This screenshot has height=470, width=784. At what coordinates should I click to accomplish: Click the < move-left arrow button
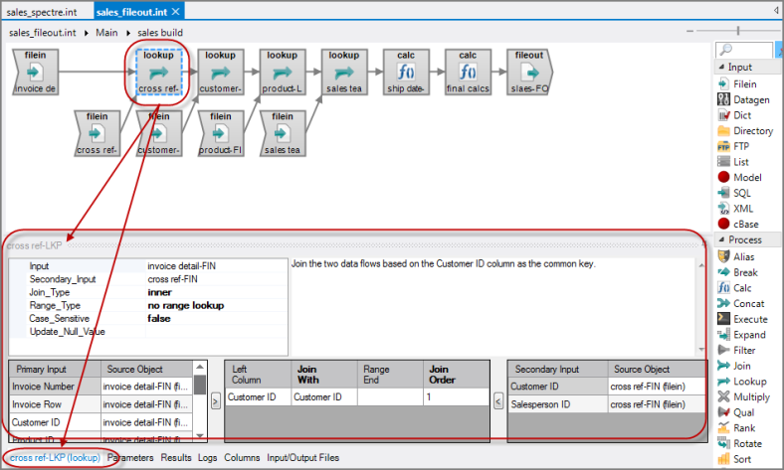(x=498, y=400)
